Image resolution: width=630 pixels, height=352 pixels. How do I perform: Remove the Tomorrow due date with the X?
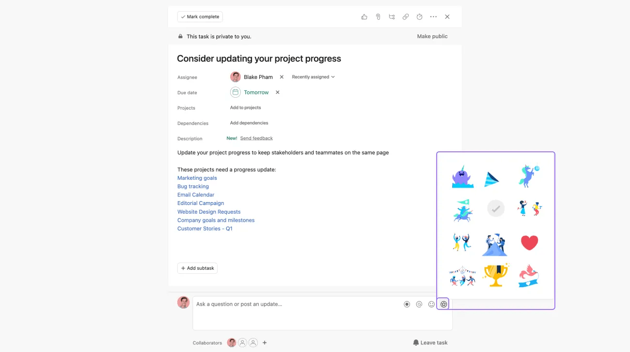pos(277,92)
